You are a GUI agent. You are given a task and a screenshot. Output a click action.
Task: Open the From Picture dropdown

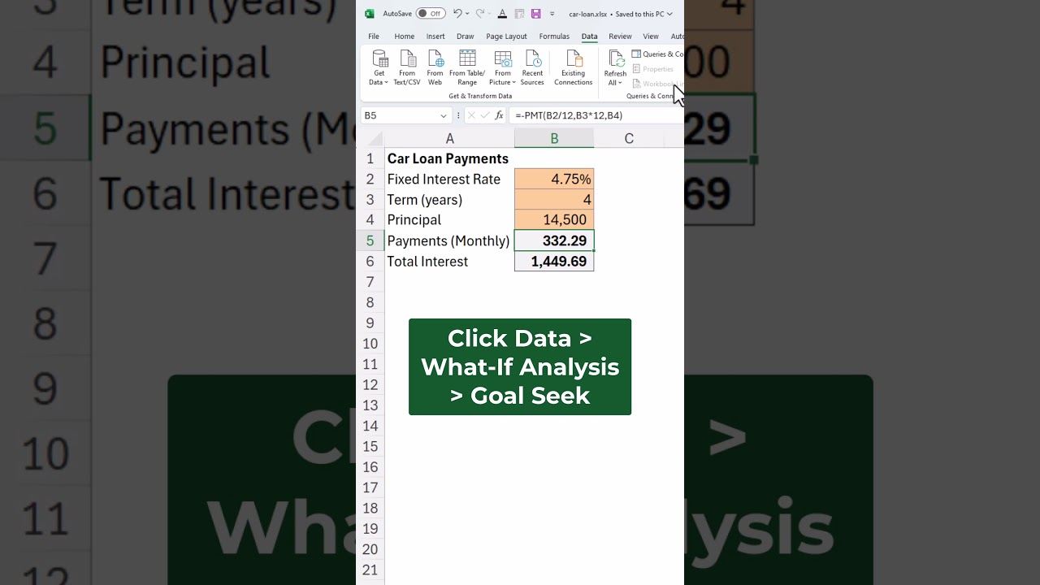coord(503,67)
